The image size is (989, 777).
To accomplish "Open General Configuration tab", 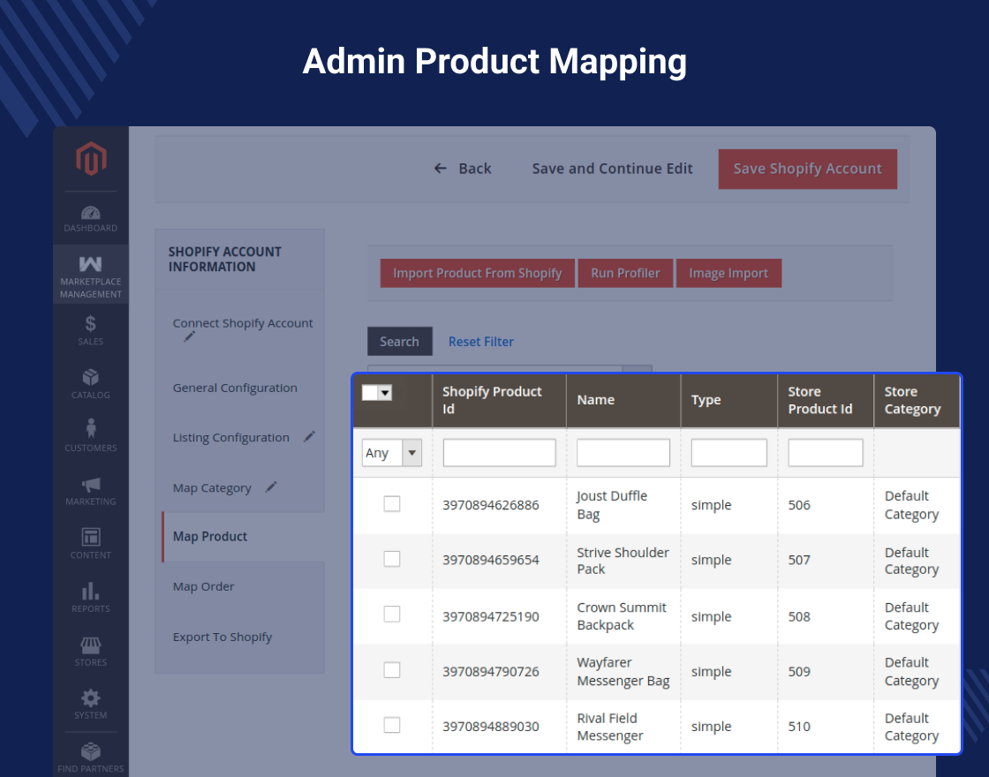I will [235, 388].
